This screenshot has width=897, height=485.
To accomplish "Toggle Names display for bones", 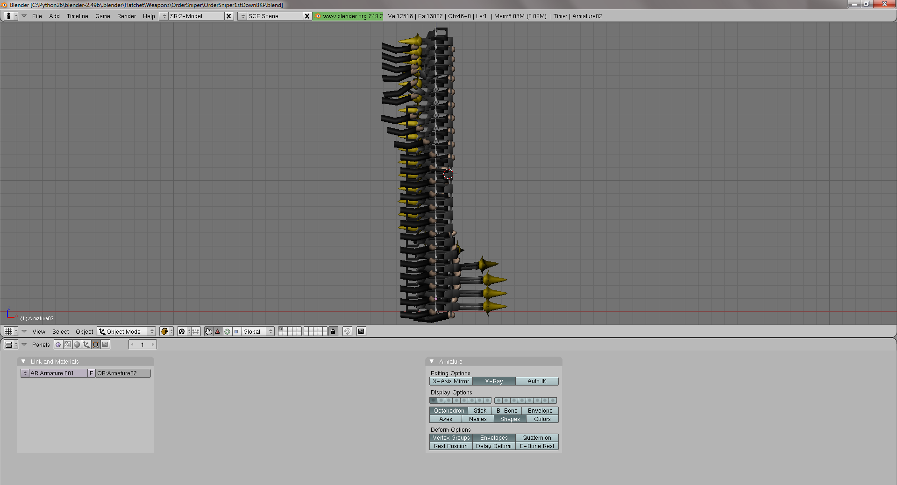I will [477, 419].
